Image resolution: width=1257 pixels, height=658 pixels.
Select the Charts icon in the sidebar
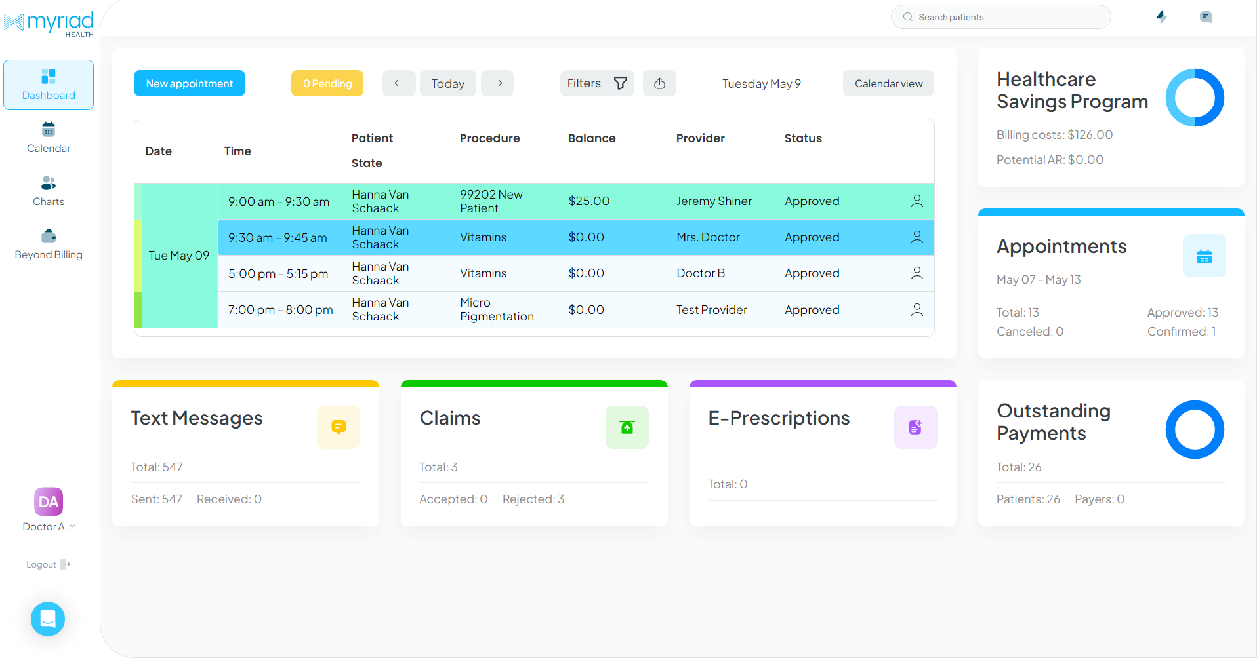[x=48, y=190]
